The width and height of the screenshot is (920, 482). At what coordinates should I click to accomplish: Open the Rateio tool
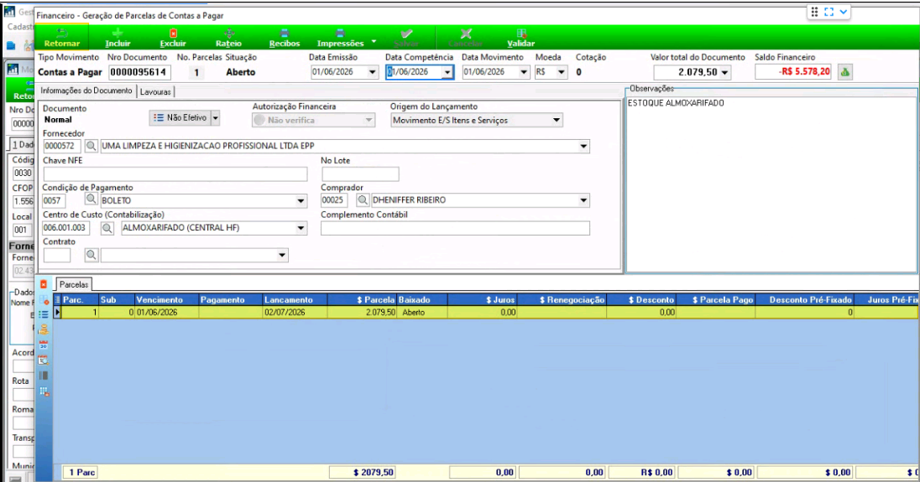click(229, 38)
